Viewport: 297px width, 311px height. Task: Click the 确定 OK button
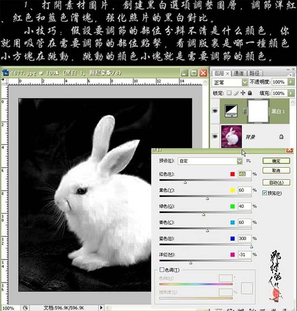(x=276, y=161)
